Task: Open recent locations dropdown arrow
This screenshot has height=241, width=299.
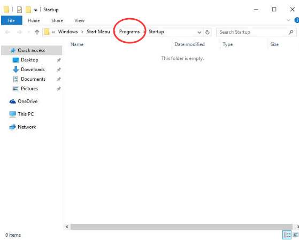Action: [28, 32]
